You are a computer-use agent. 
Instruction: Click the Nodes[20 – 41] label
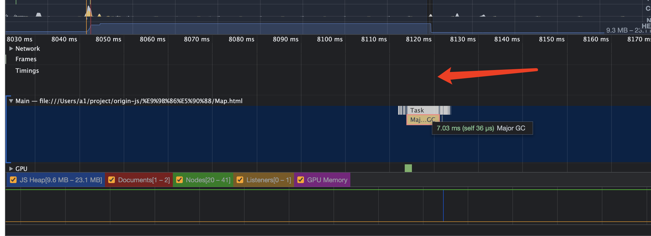pos(208,180)
